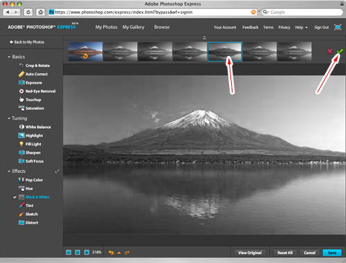Open the Soft Focus adjustment

[x=31, y=161]
